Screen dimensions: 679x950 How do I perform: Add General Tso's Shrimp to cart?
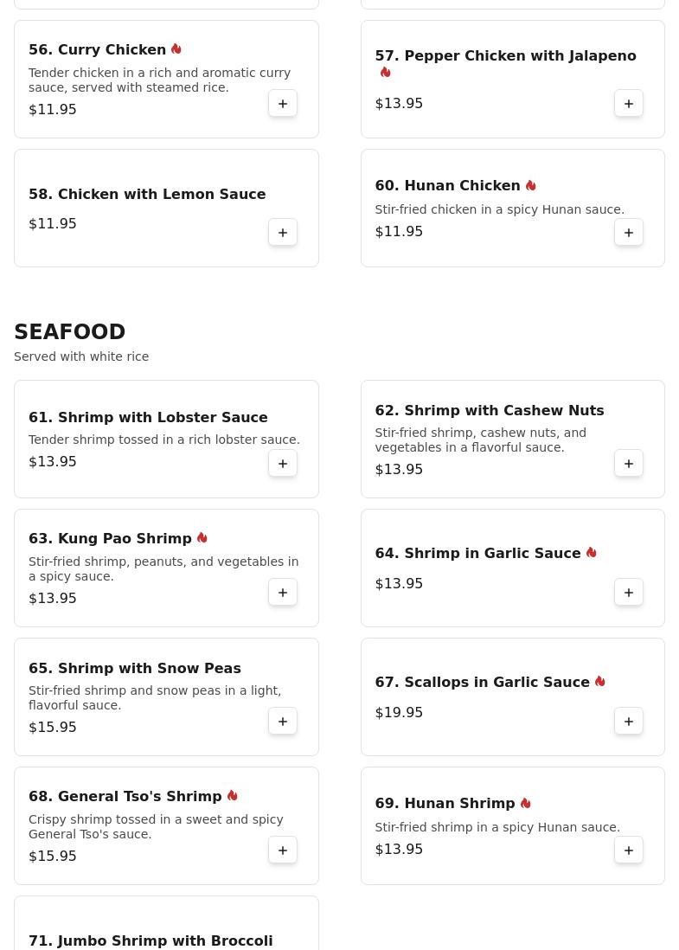click(x=283, y=851)
